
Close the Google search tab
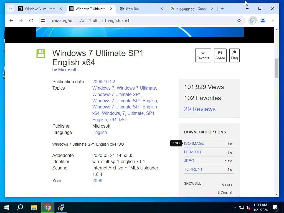212,9
